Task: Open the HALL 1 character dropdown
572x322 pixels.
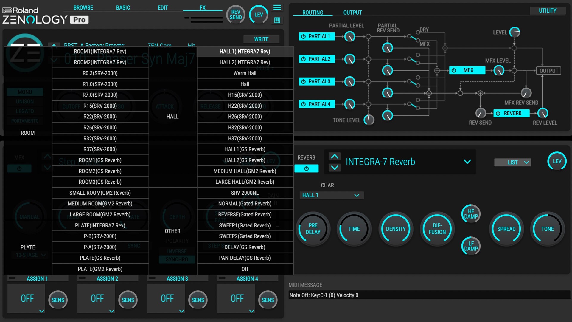Action: click(x=331, y=195)
